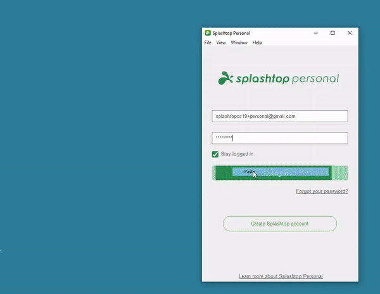Minimize the Splashtop Personal window
380x294 pixels.
pyautogui.click(x=316, y=33)
